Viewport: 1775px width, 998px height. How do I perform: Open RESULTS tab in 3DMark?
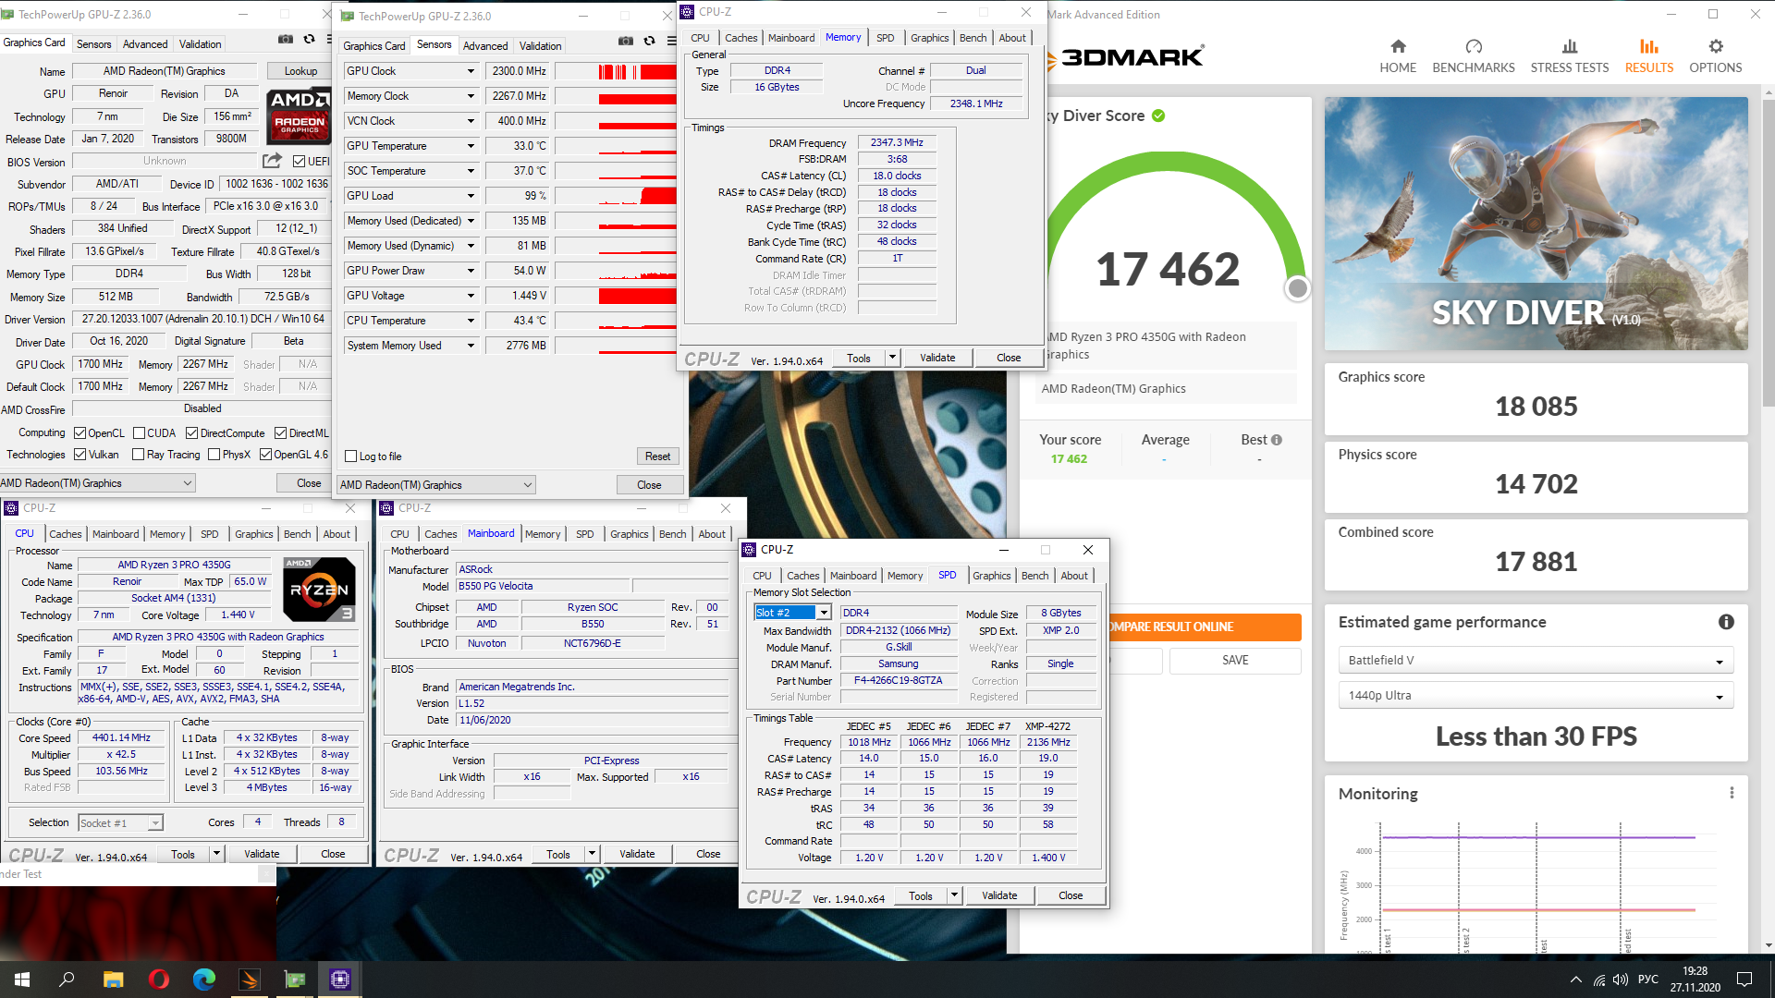[x=1648, y=56]
